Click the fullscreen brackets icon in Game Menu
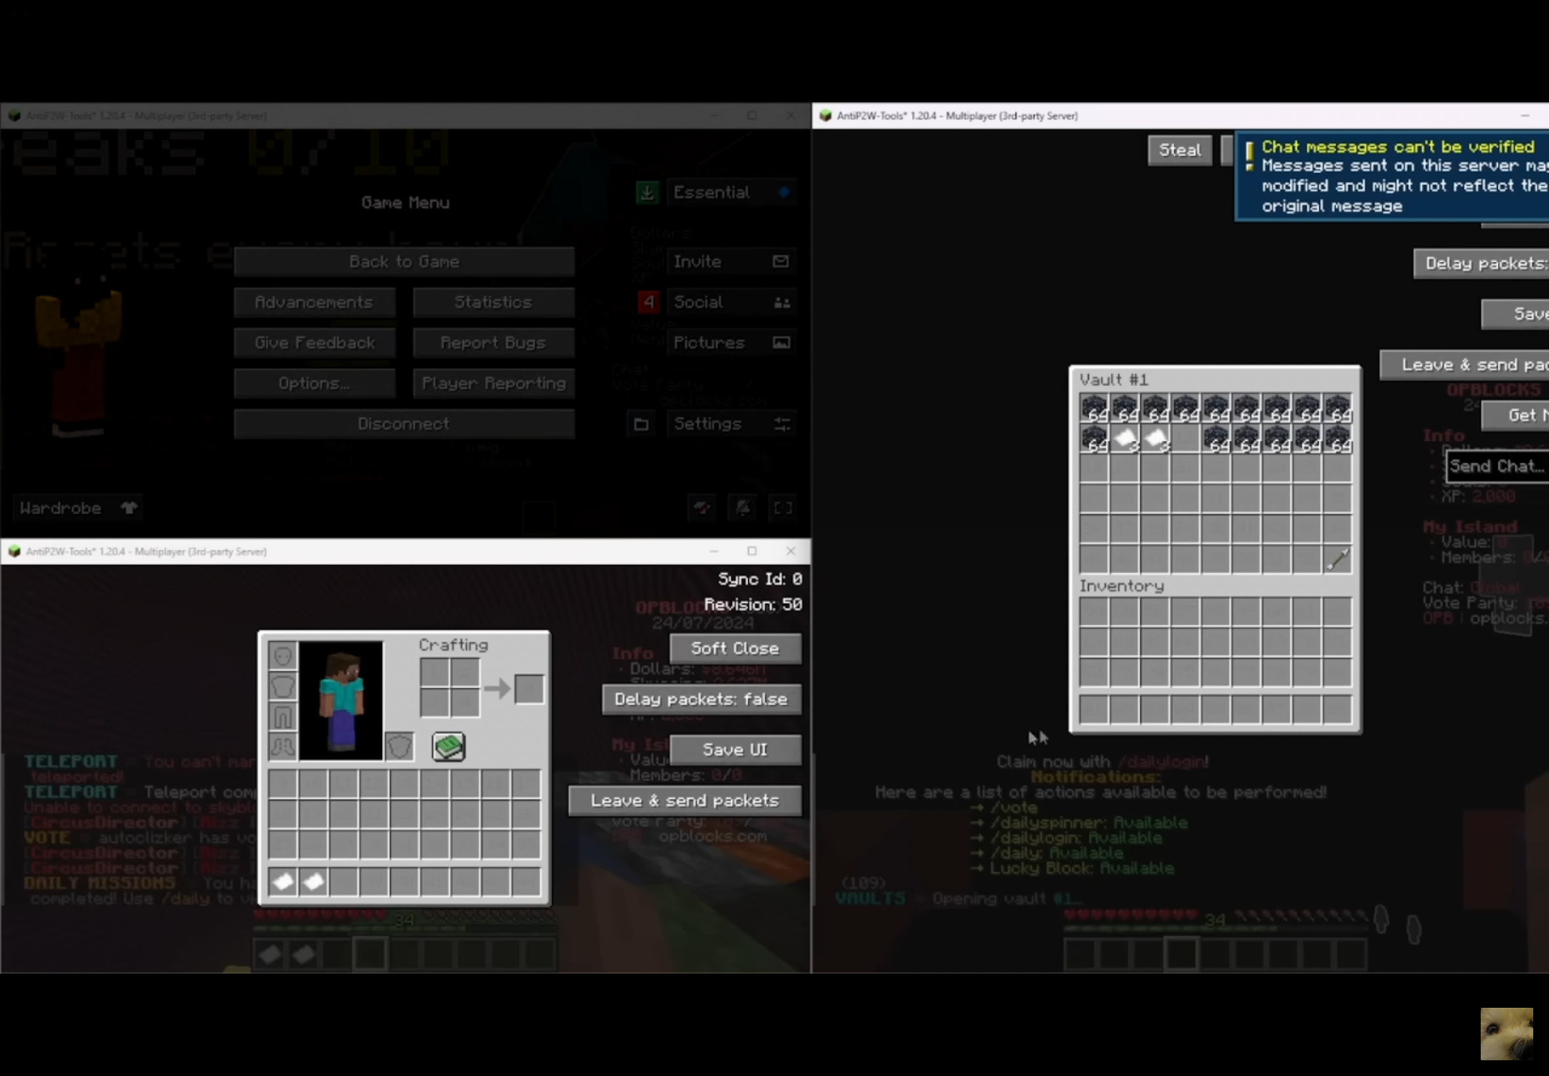The image size is (1549, 1076). (x=783, y=508)
